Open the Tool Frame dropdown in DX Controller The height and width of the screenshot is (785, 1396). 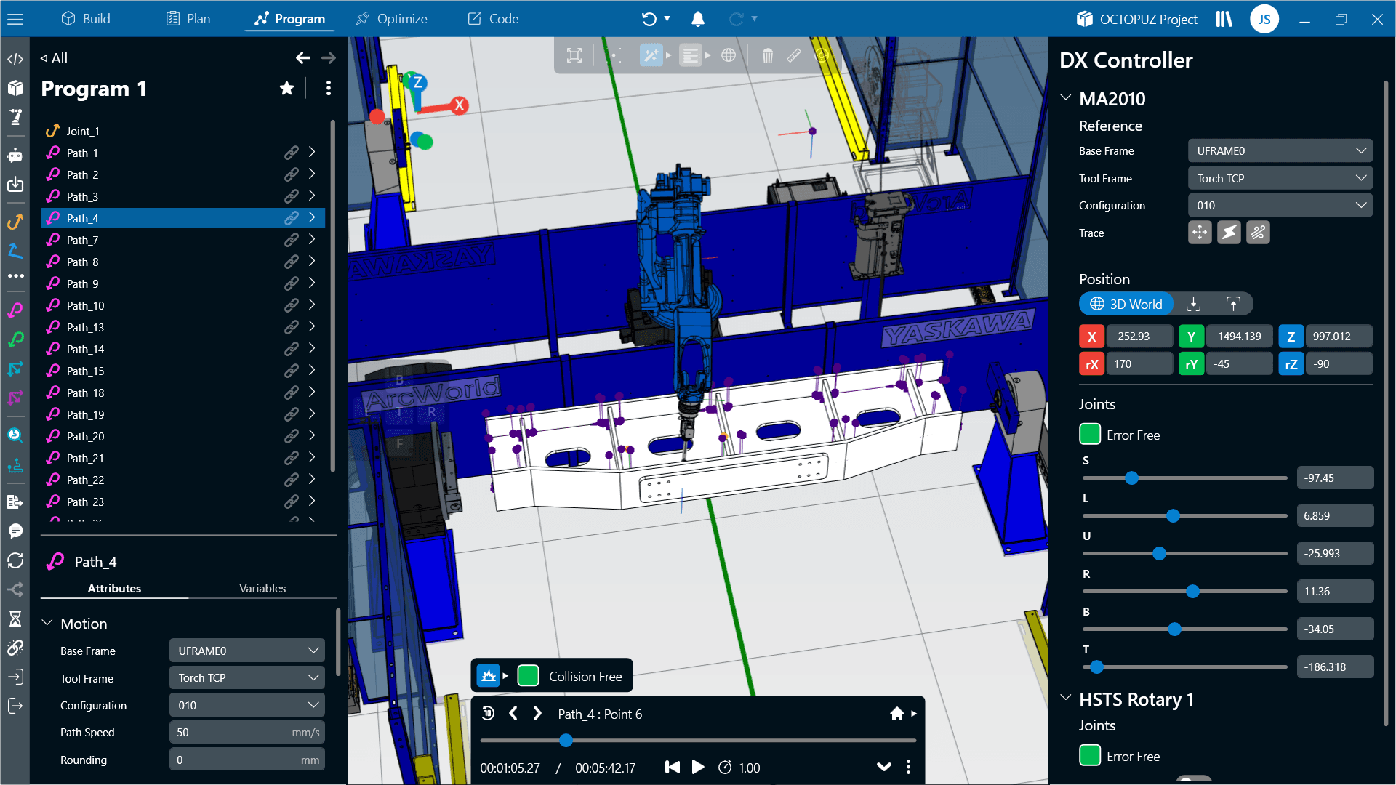click(1279, 178)
